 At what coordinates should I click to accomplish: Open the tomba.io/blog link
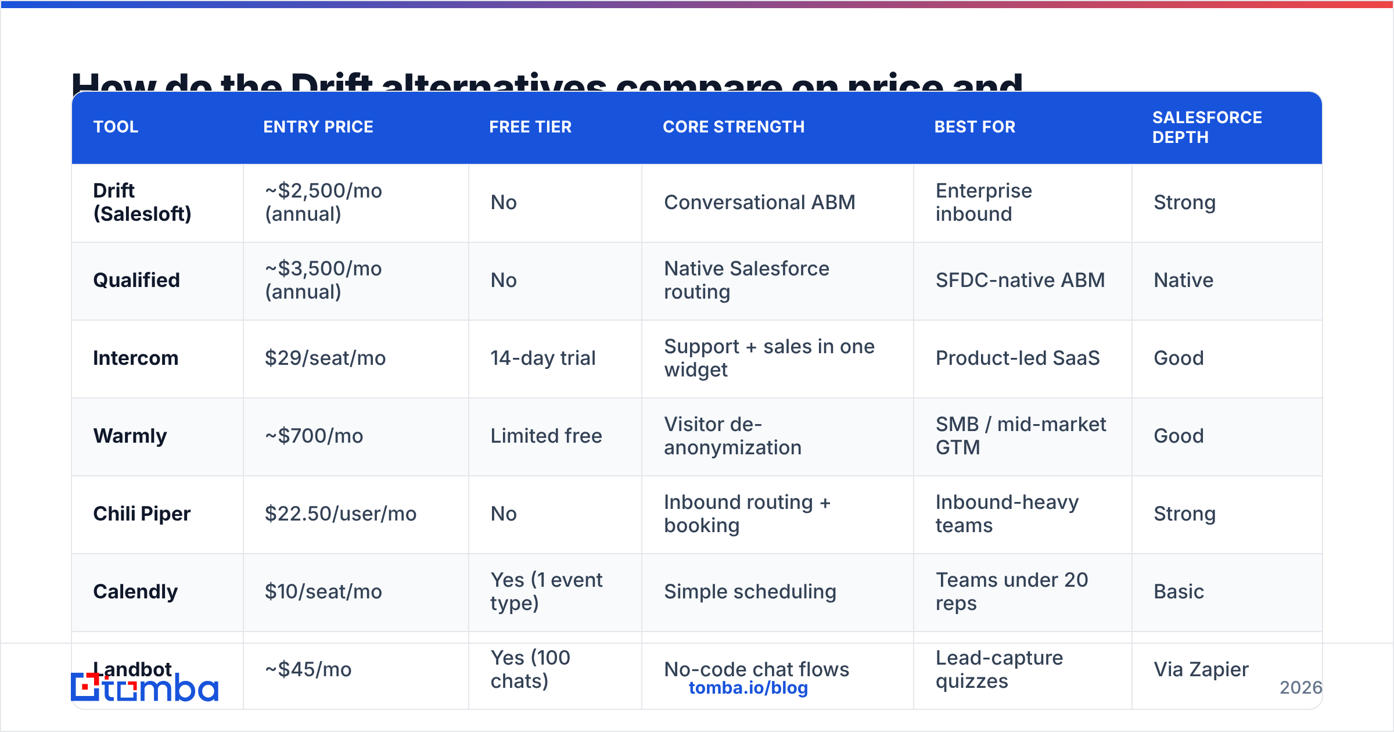click(748, 688)
